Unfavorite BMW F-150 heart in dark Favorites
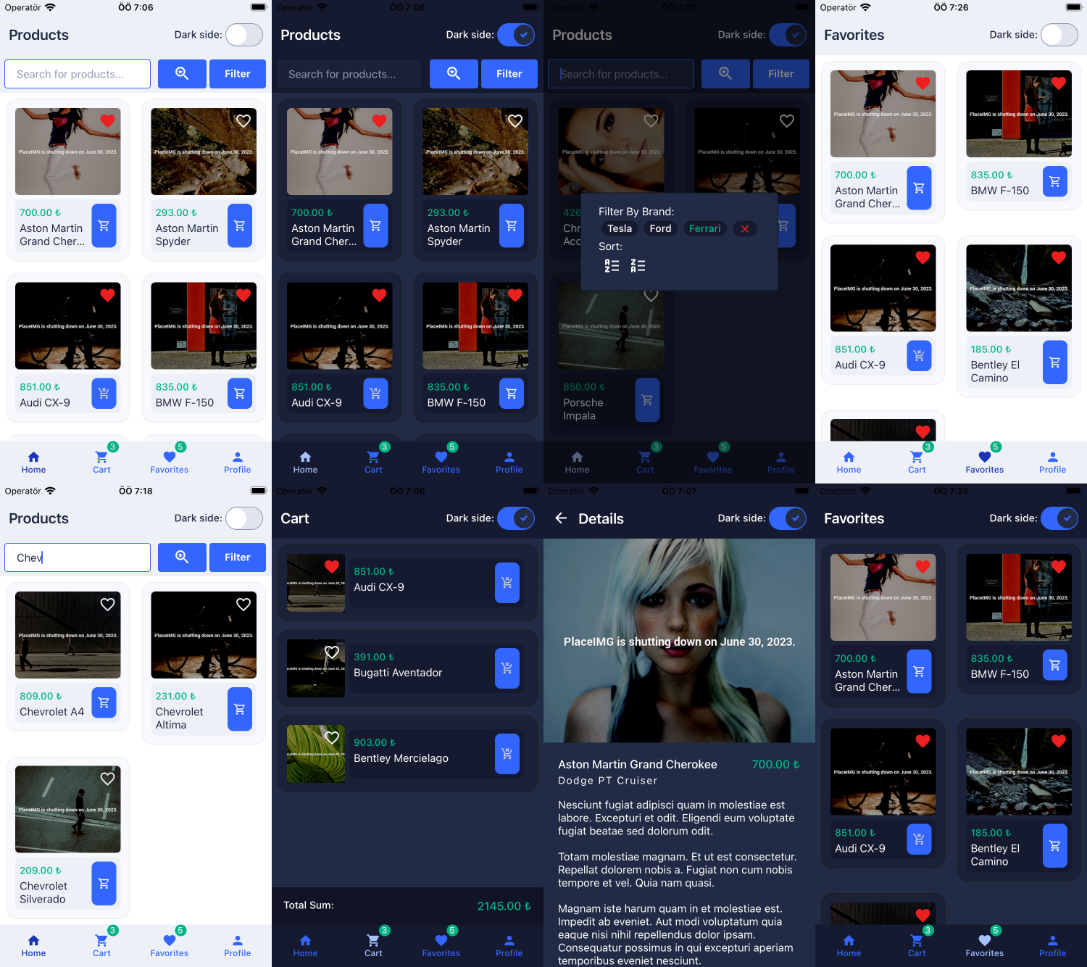Screen dimensions: 1087x967 1059,566
